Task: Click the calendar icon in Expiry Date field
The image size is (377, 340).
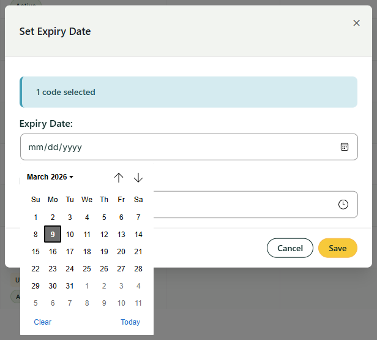Action: 345,147
